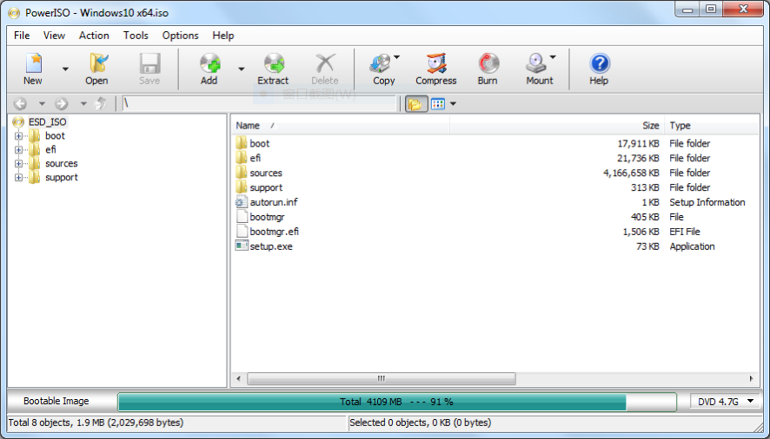Viewport: 770px width, 439px height.
Task: Click the PowerISO title bar disc icon
Action: (x=14, y=13)
